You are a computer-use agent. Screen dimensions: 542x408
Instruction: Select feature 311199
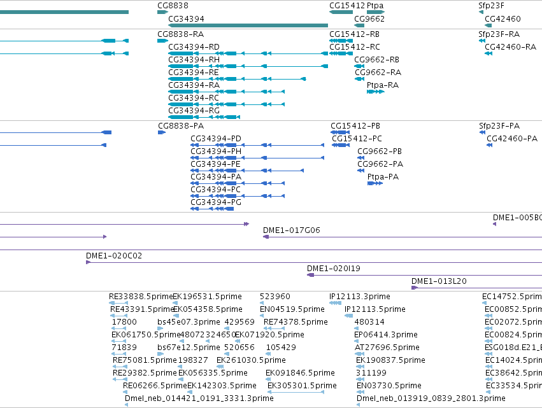pos(371,373)
